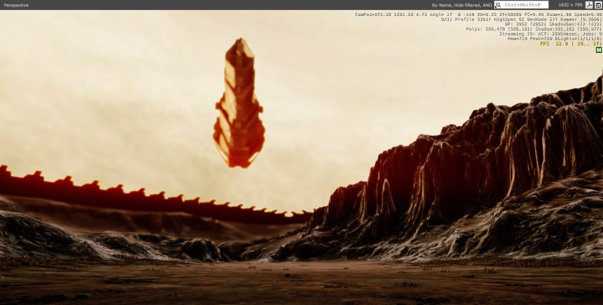Focus the Ctrl+Shift+F search field
The height and width of the screenshot is (305, 603).
point(525,5)
